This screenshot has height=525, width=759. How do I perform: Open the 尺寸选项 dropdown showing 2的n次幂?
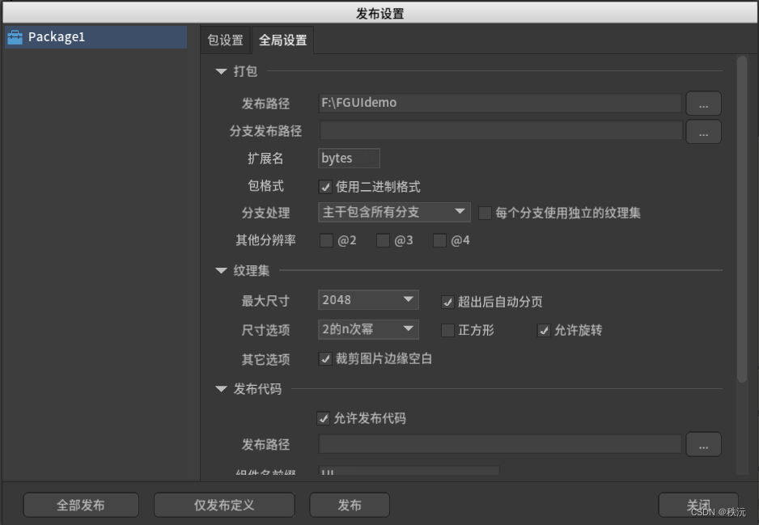click(x=368, y=329)
